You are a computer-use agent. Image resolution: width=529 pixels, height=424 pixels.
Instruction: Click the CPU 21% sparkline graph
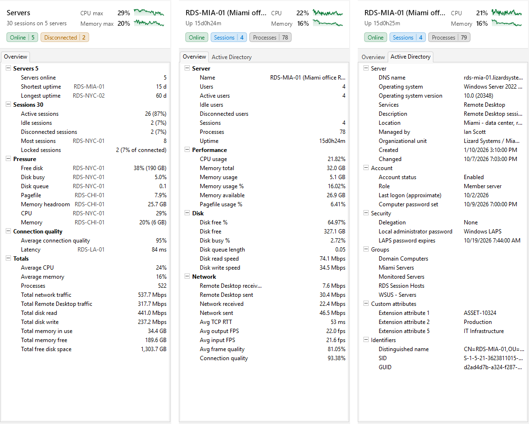pyautogui.click(x=506, y=13)
